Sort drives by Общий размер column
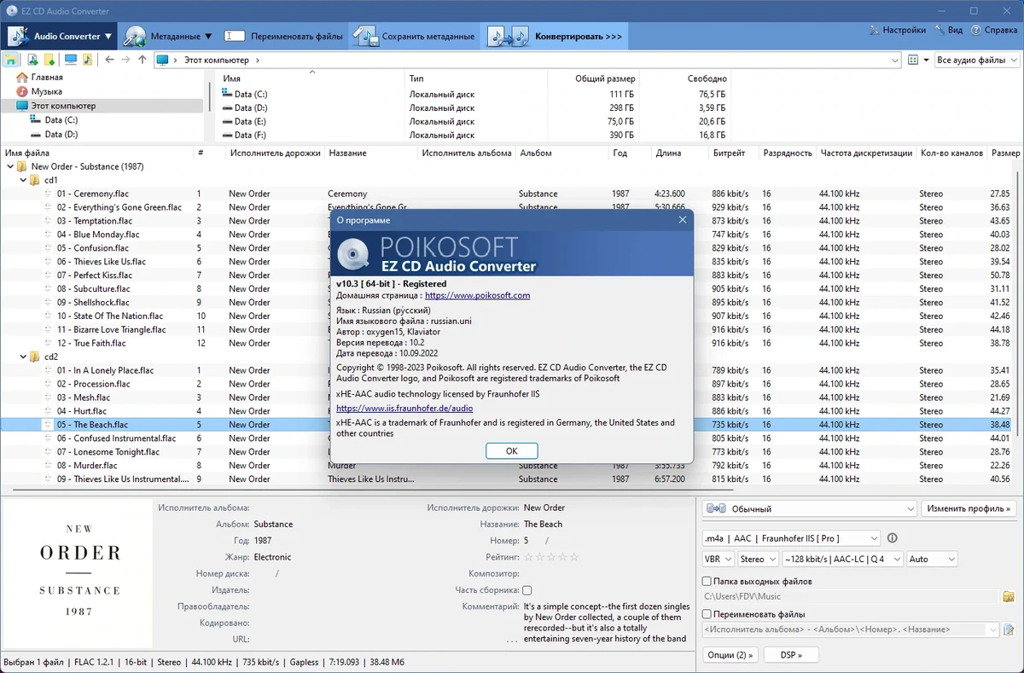The image size is (1024, 673). [x=604, y=78]
